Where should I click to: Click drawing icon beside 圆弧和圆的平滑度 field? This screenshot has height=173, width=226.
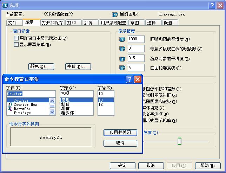(122, 39)
